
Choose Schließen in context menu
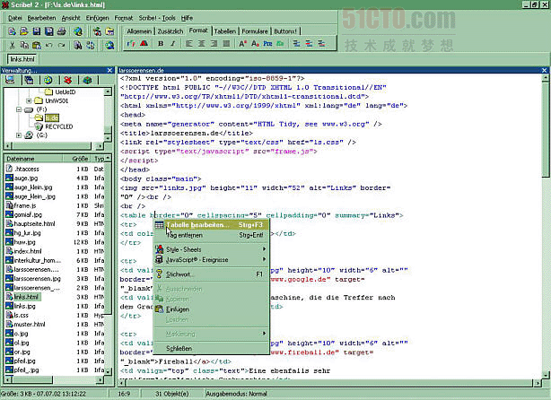click(212, 348)
